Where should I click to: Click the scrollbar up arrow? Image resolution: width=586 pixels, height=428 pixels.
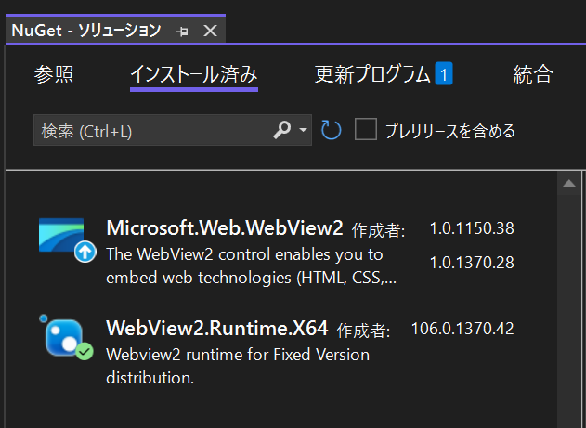click(569, 183)
